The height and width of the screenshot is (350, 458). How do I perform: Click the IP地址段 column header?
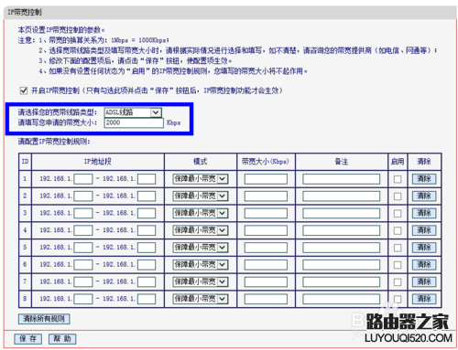tap(98, 162)
